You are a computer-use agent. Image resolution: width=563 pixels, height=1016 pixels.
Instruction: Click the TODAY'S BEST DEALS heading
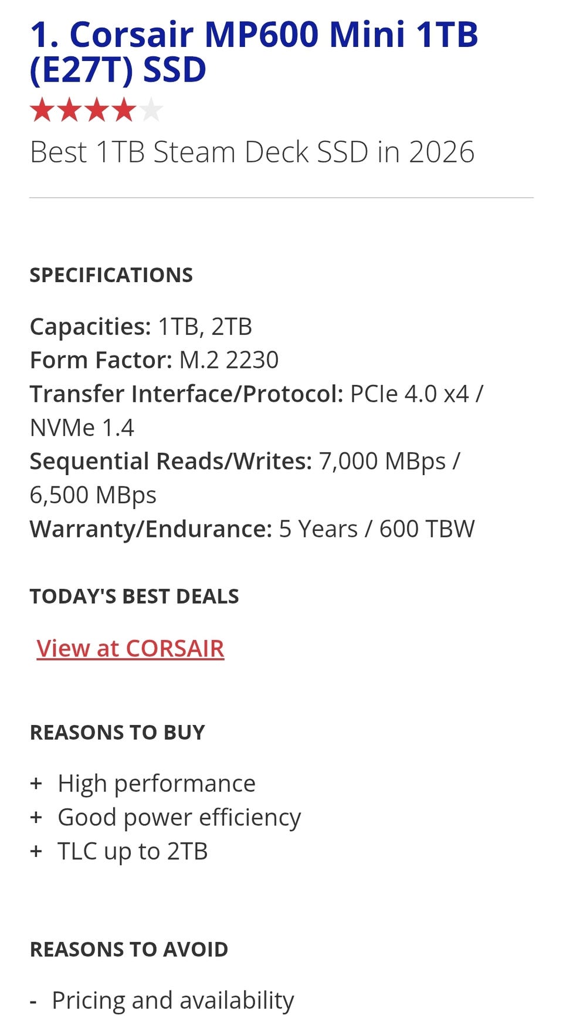point(134,597)
